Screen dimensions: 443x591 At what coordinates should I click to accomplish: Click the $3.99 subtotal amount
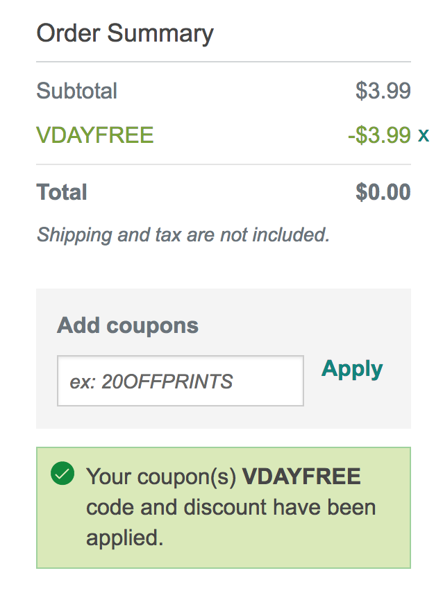click(x=383, y=91)
